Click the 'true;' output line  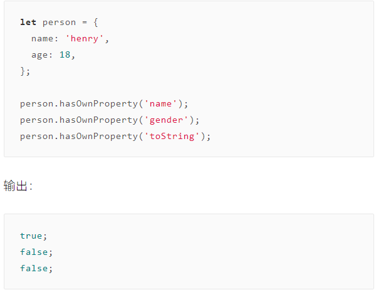33,236
